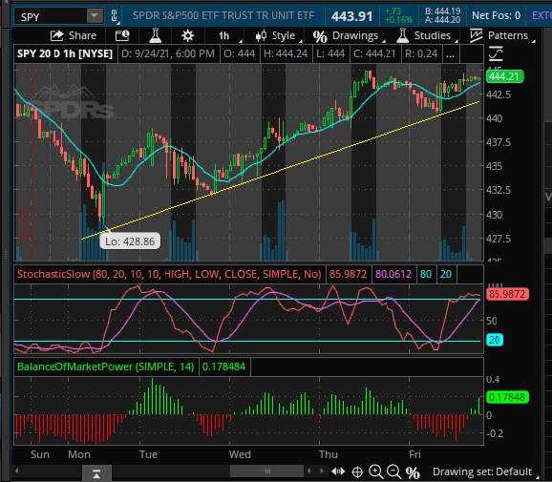The width and height of the screenshot is (552, 482).
Task: Click the O: 444 open value
Action: click(240, 53)
